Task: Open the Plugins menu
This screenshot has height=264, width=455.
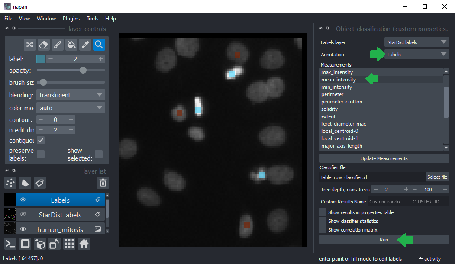Action: pyautogui.click(x=71, y=19)
